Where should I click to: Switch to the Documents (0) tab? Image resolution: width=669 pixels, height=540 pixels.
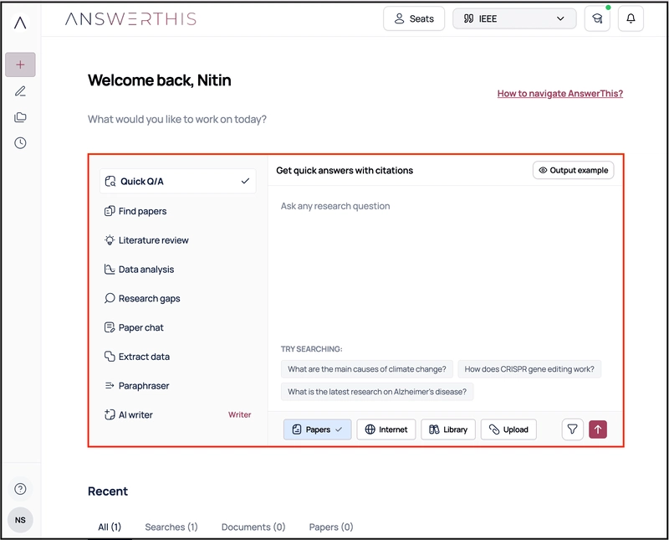tap(253, 527)
